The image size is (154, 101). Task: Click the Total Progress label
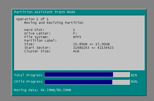click(x=28, y=75)
